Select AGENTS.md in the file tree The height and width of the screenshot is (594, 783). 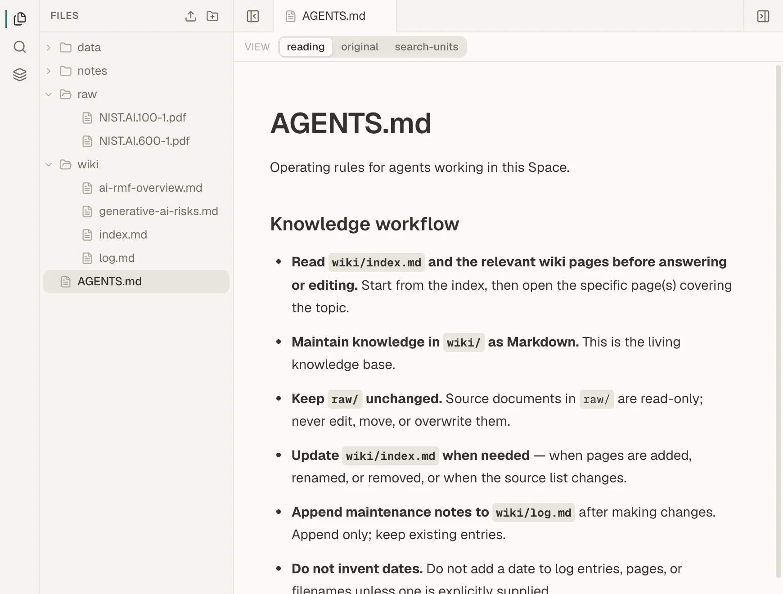click(x=136, y=282)
